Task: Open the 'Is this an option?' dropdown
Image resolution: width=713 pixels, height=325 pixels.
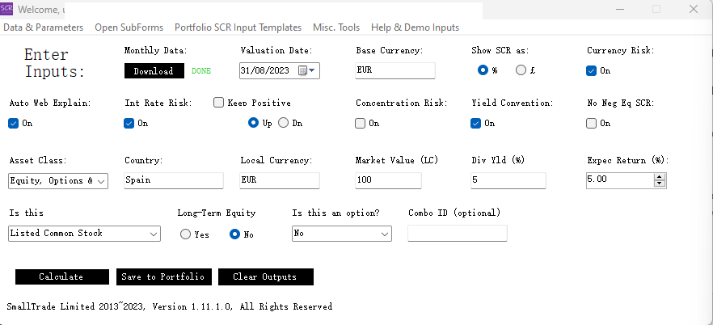Action: 384,234
